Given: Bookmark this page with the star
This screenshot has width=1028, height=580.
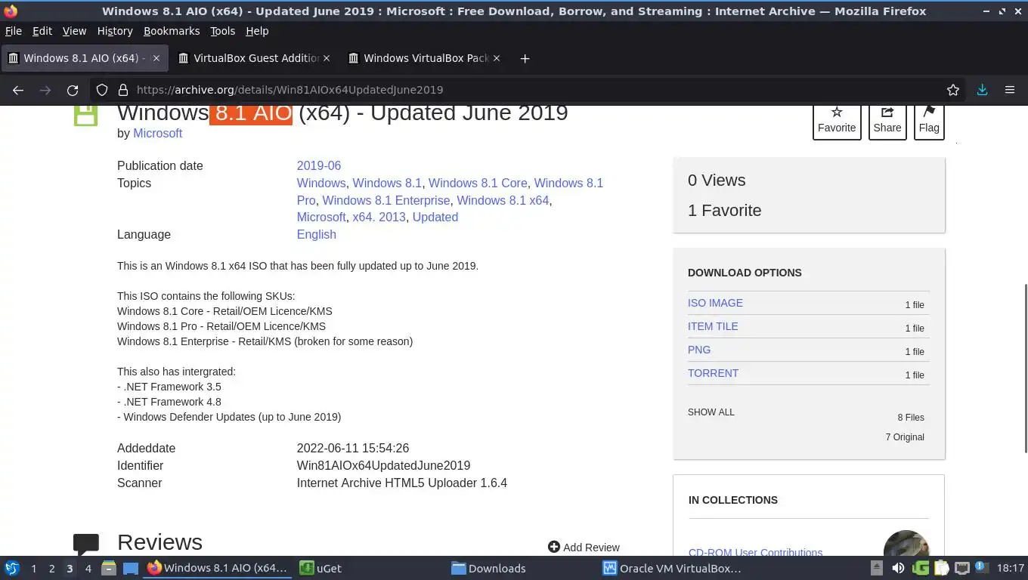Looking at the screenshot, I should pos(953,90).
